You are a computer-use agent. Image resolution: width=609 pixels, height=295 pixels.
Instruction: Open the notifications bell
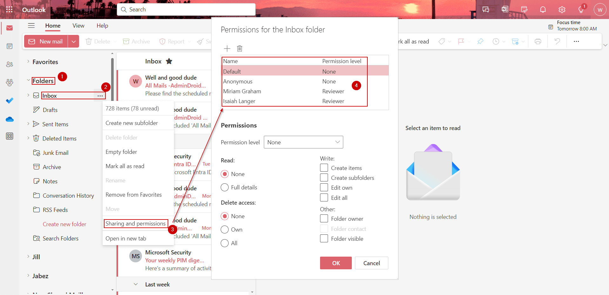[543, 9]
